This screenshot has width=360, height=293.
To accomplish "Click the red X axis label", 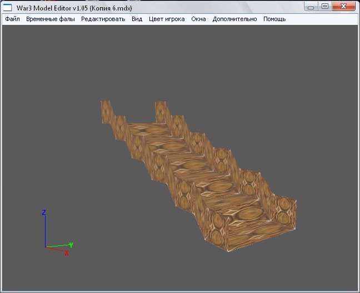I will point(67,253).
